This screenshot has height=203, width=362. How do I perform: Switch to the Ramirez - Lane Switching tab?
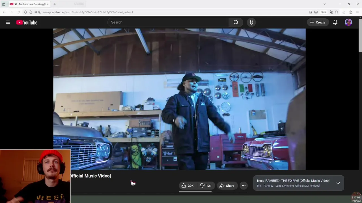(x=30, y=4)
